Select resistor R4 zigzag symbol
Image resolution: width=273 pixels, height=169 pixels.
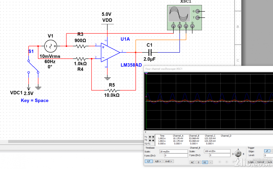81,59
